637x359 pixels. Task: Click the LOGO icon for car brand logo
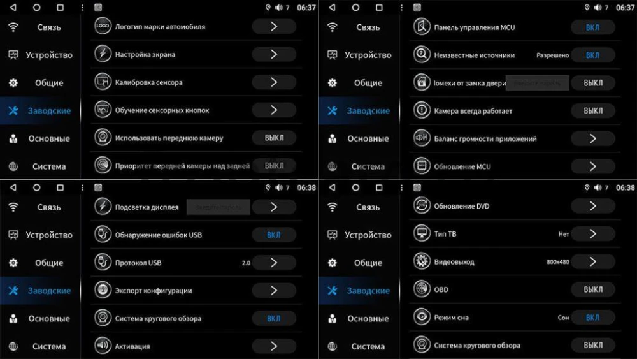(x=103, y=26)
